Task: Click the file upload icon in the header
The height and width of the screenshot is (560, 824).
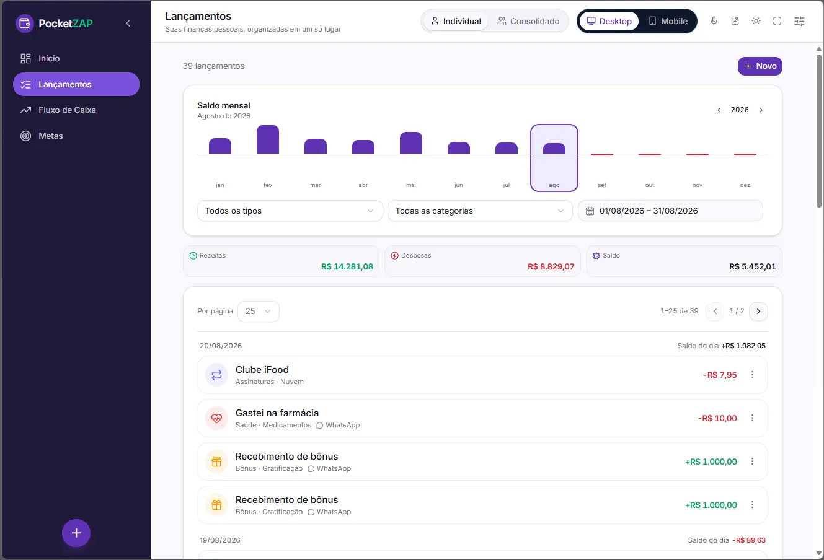Action: 735,21
